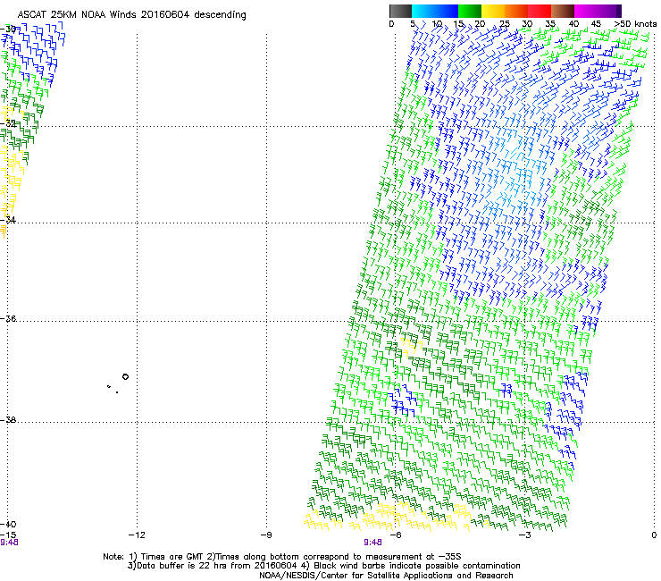Image resolution: width=661 pixels, height=581 pixels.
Task: Click the '0' longitude axis label
Action: point(654,535)
